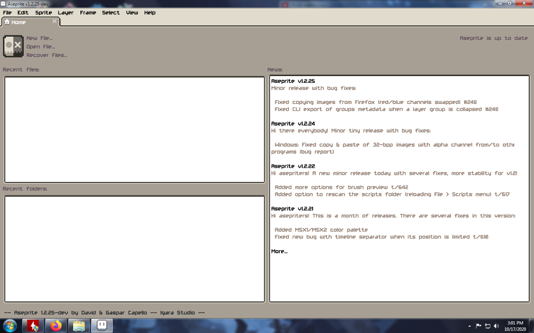
Task: Click Recover Files
Action: click(47, 55)
